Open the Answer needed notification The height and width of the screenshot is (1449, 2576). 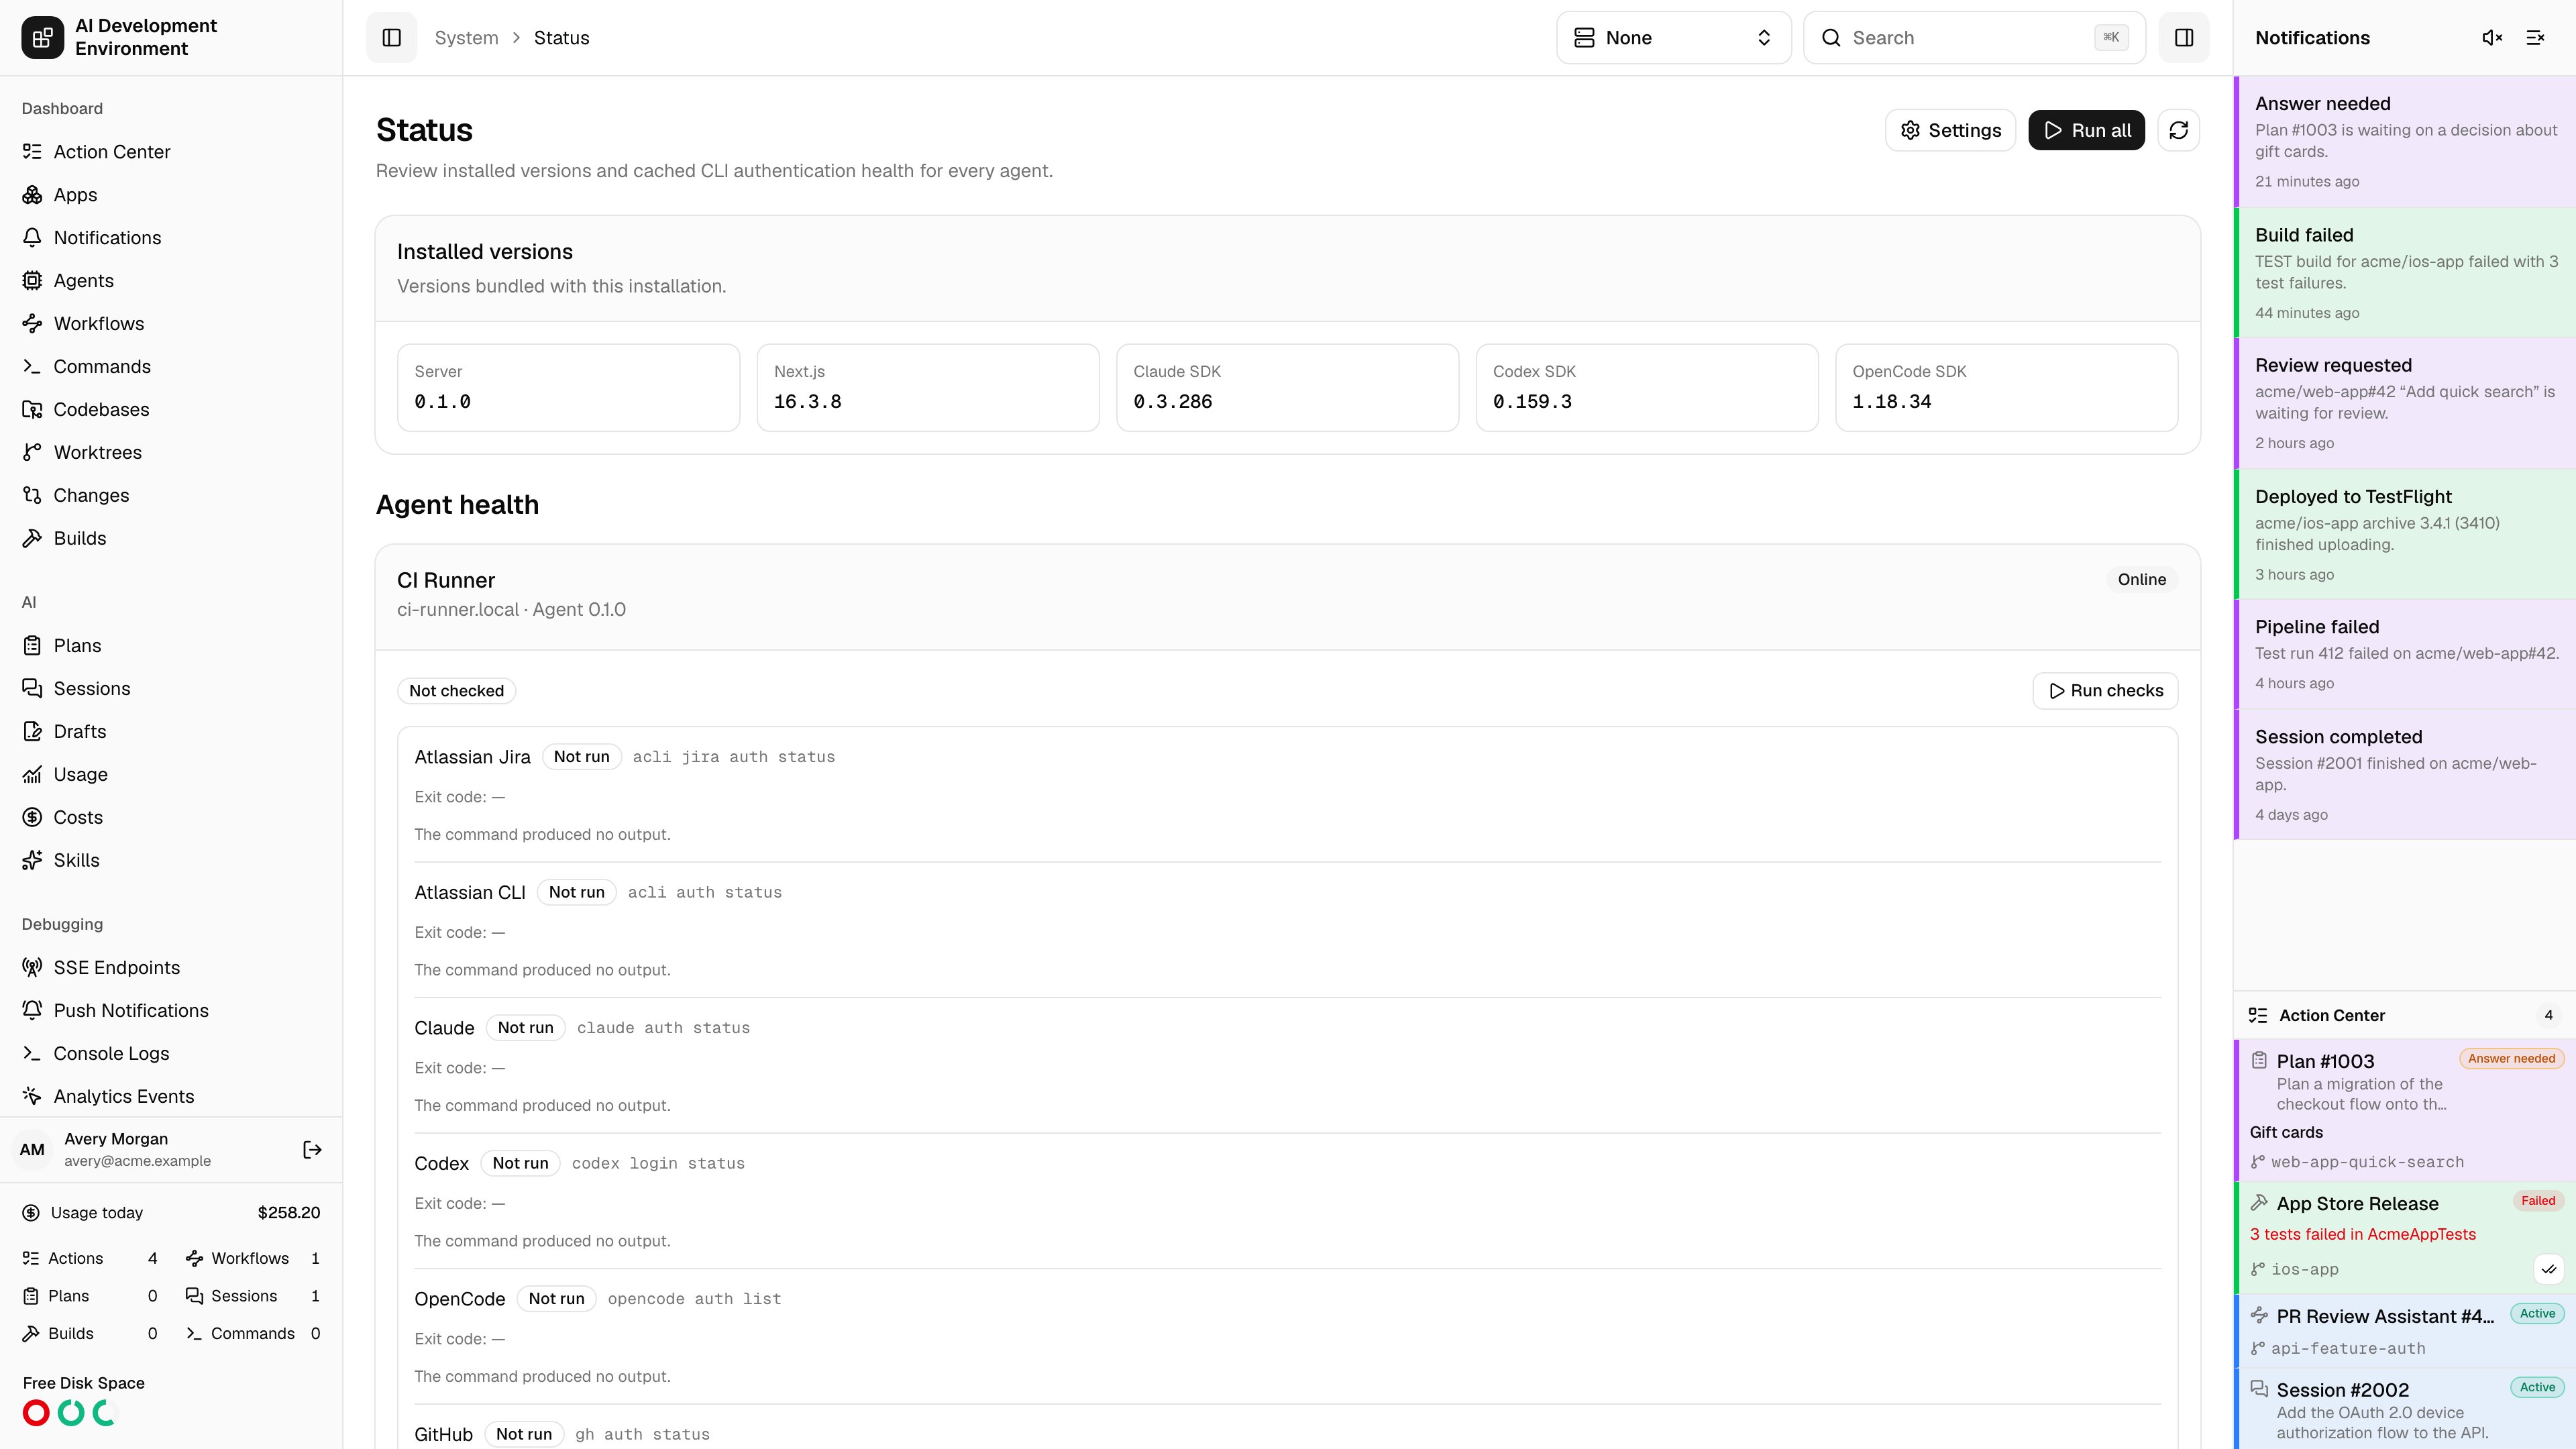point(2405,142)
